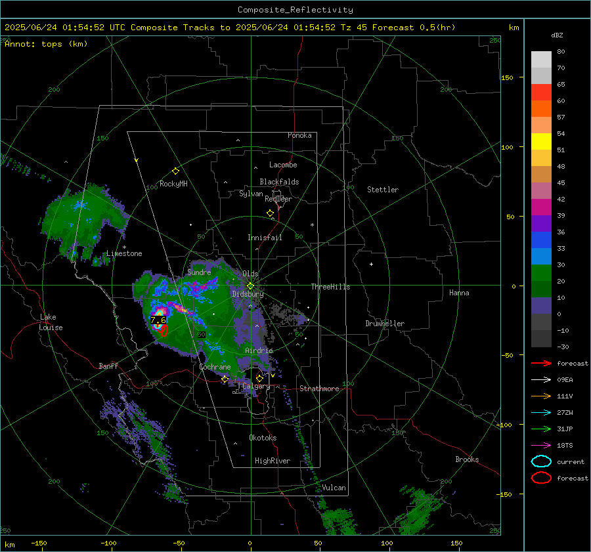Screen dimensions: 591x552
Task: Click the magenta swatch between 42 and 39 dBZ
Action: tap(541, 207)
